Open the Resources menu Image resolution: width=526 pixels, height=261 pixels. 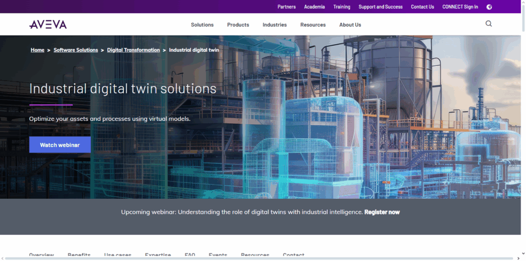point(313,25)
